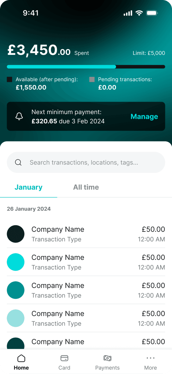Tap the Manage payment link
The width and height of the screenshot is (172, 374).
tap(144, 116)
